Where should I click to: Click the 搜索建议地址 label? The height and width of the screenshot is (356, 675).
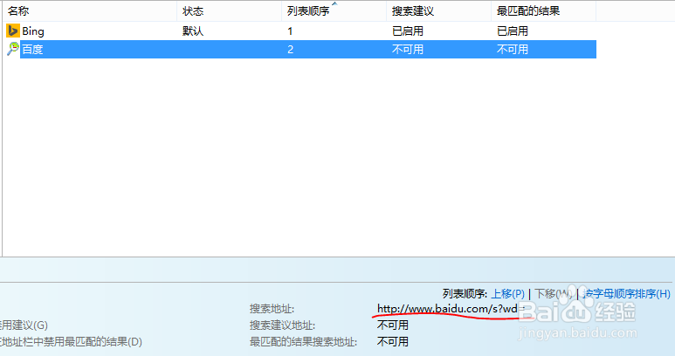coord(282,325)
